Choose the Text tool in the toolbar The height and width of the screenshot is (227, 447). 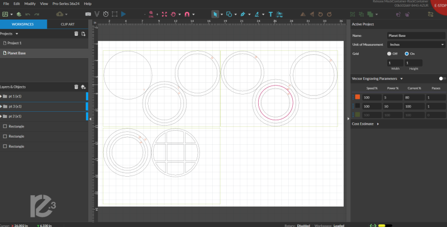tap(271, 13)
